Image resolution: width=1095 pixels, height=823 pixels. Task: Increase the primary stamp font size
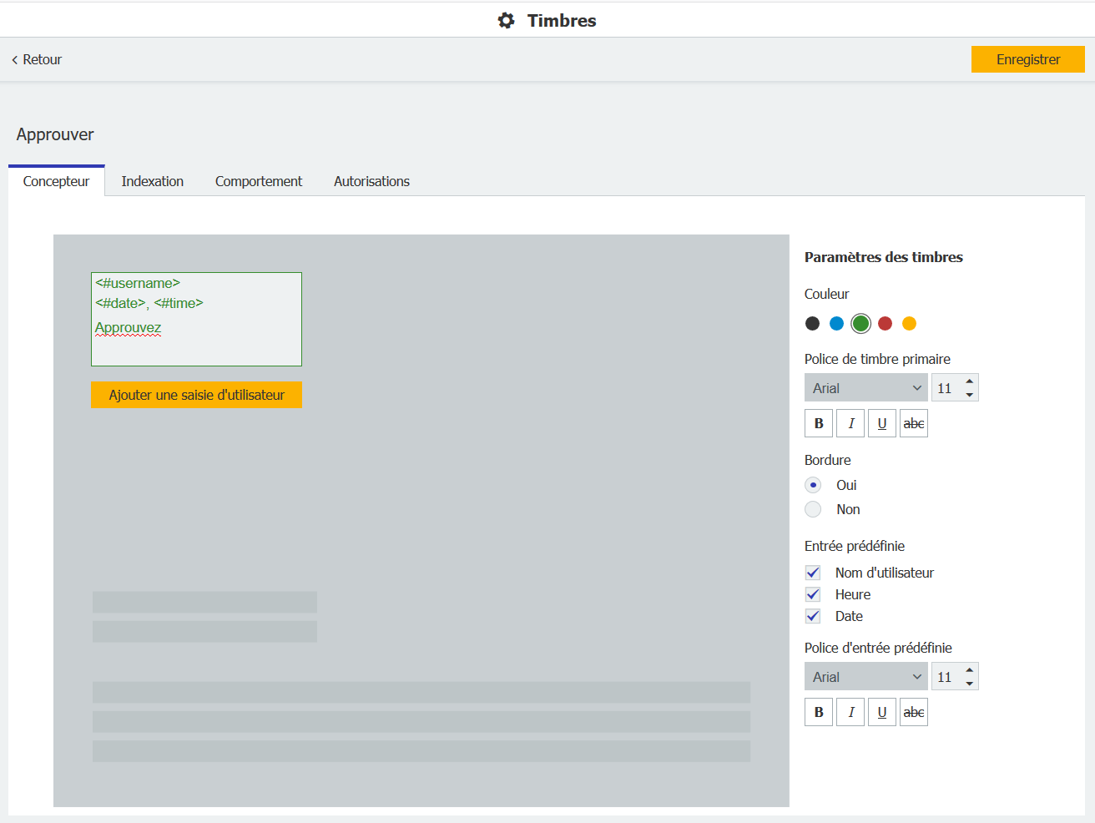click(969, 381)
